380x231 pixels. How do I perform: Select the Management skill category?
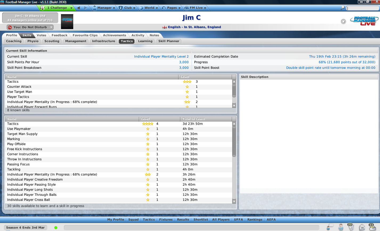(76, 41)
